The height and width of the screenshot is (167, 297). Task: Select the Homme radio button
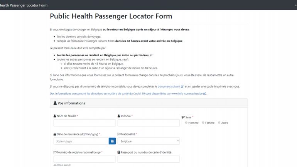(186, 123)
